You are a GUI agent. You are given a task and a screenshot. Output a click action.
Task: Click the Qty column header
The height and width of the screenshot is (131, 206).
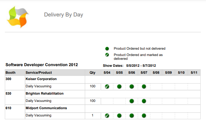click(93, 72)
